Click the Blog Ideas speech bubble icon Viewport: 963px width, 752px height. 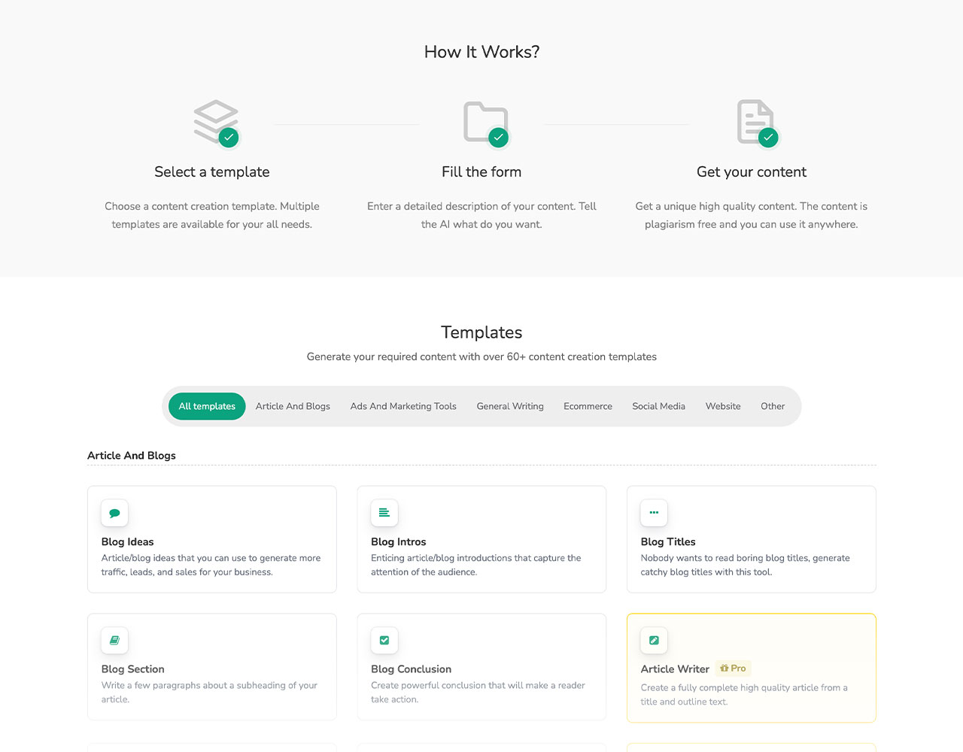(114, 513)
